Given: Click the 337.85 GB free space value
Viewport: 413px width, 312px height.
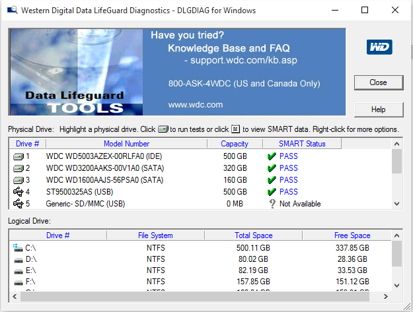Looking at the screenshot, I should point(352,248).
